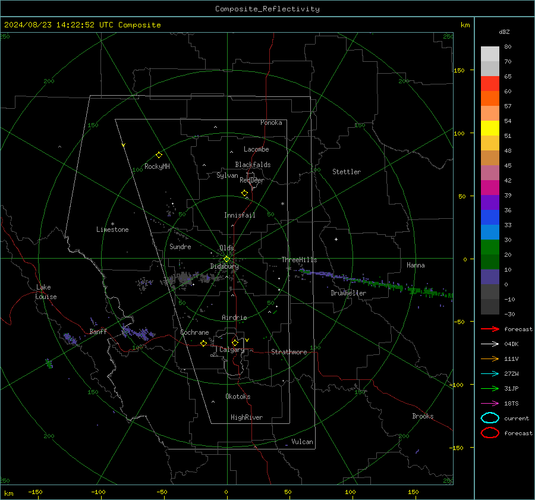This screenshot has height=500, width=535.
Task: Click the Lacombe label
Action: [256, 149]
